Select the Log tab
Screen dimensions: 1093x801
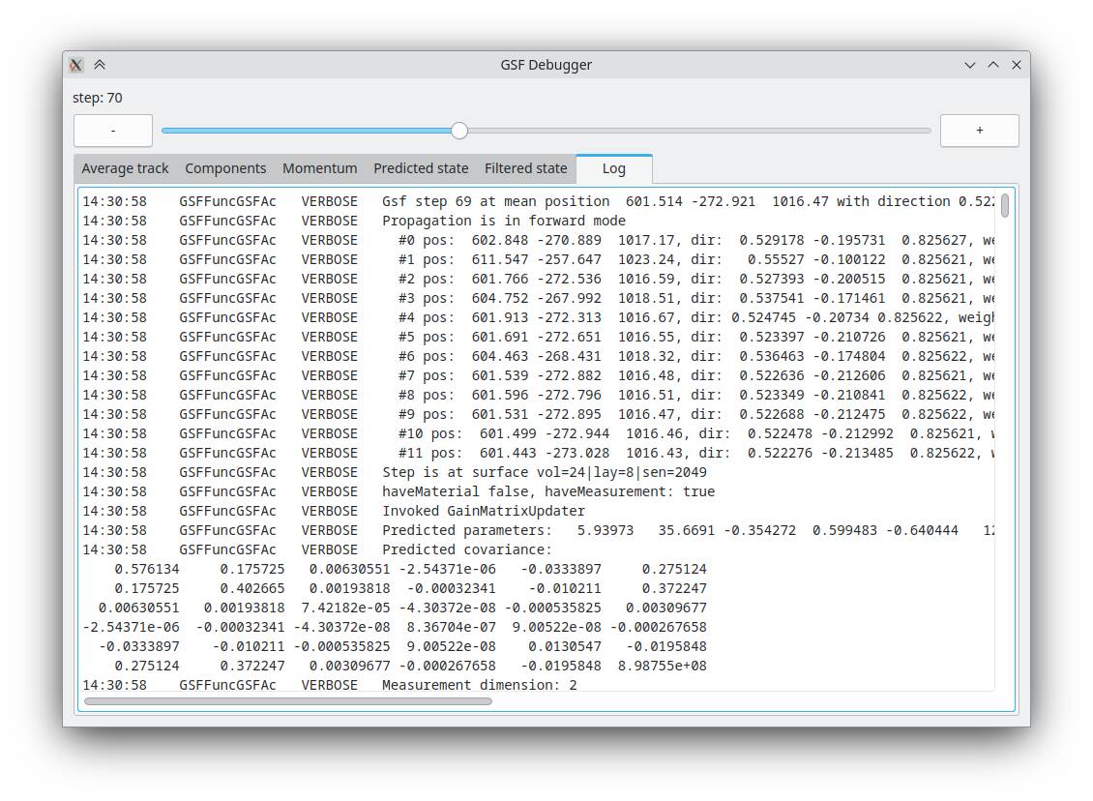tap(614, 168)
